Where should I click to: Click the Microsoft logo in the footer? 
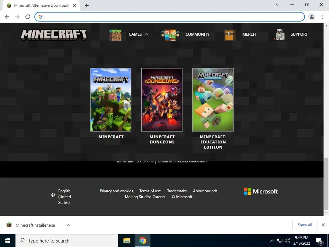pyautogui.click(x=261, y=191)
